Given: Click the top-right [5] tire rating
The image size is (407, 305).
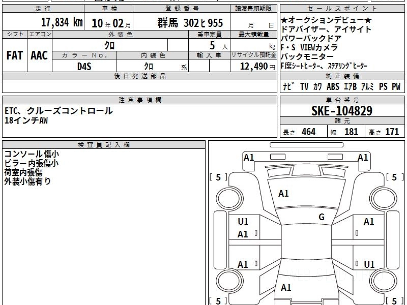Looking at the screenshot, I should coord(394,177).
